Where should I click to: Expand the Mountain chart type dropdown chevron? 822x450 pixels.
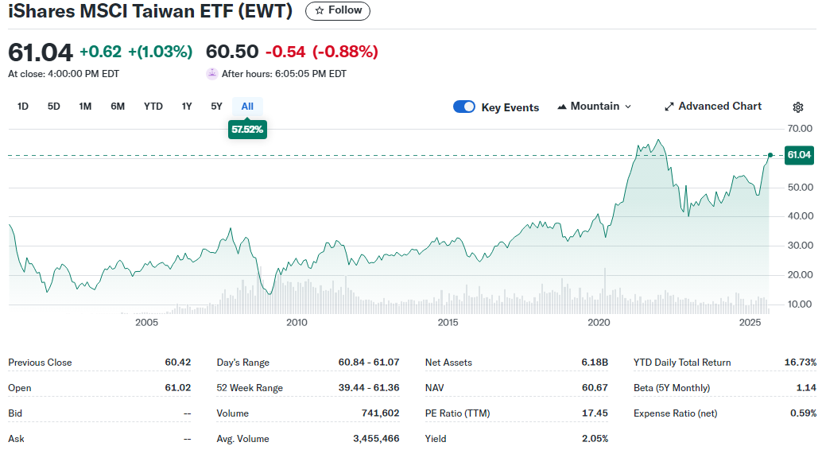(628, 107)
